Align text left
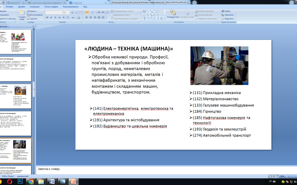This screenshot has height=185, width=297. point(87,17)
